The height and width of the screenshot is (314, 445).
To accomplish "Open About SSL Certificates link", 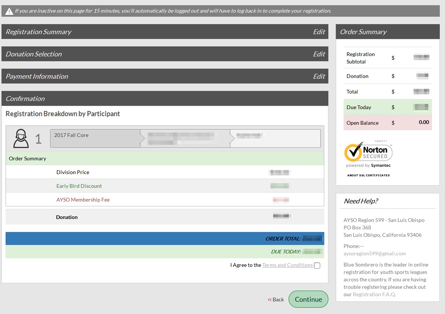I will coord(368,175).
